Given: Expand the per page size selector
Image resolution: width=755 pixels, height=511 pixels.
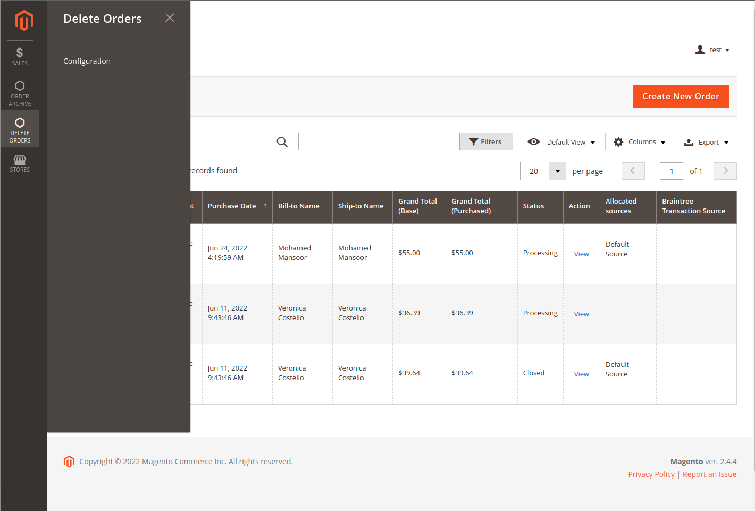Looking at the screenshot, I should tap(557, 171).
